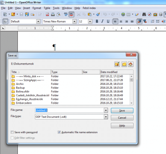Viewport: 166px width, 154px height.
Task: Open the Gallery toolbar icon
Action: click(155, 14)
